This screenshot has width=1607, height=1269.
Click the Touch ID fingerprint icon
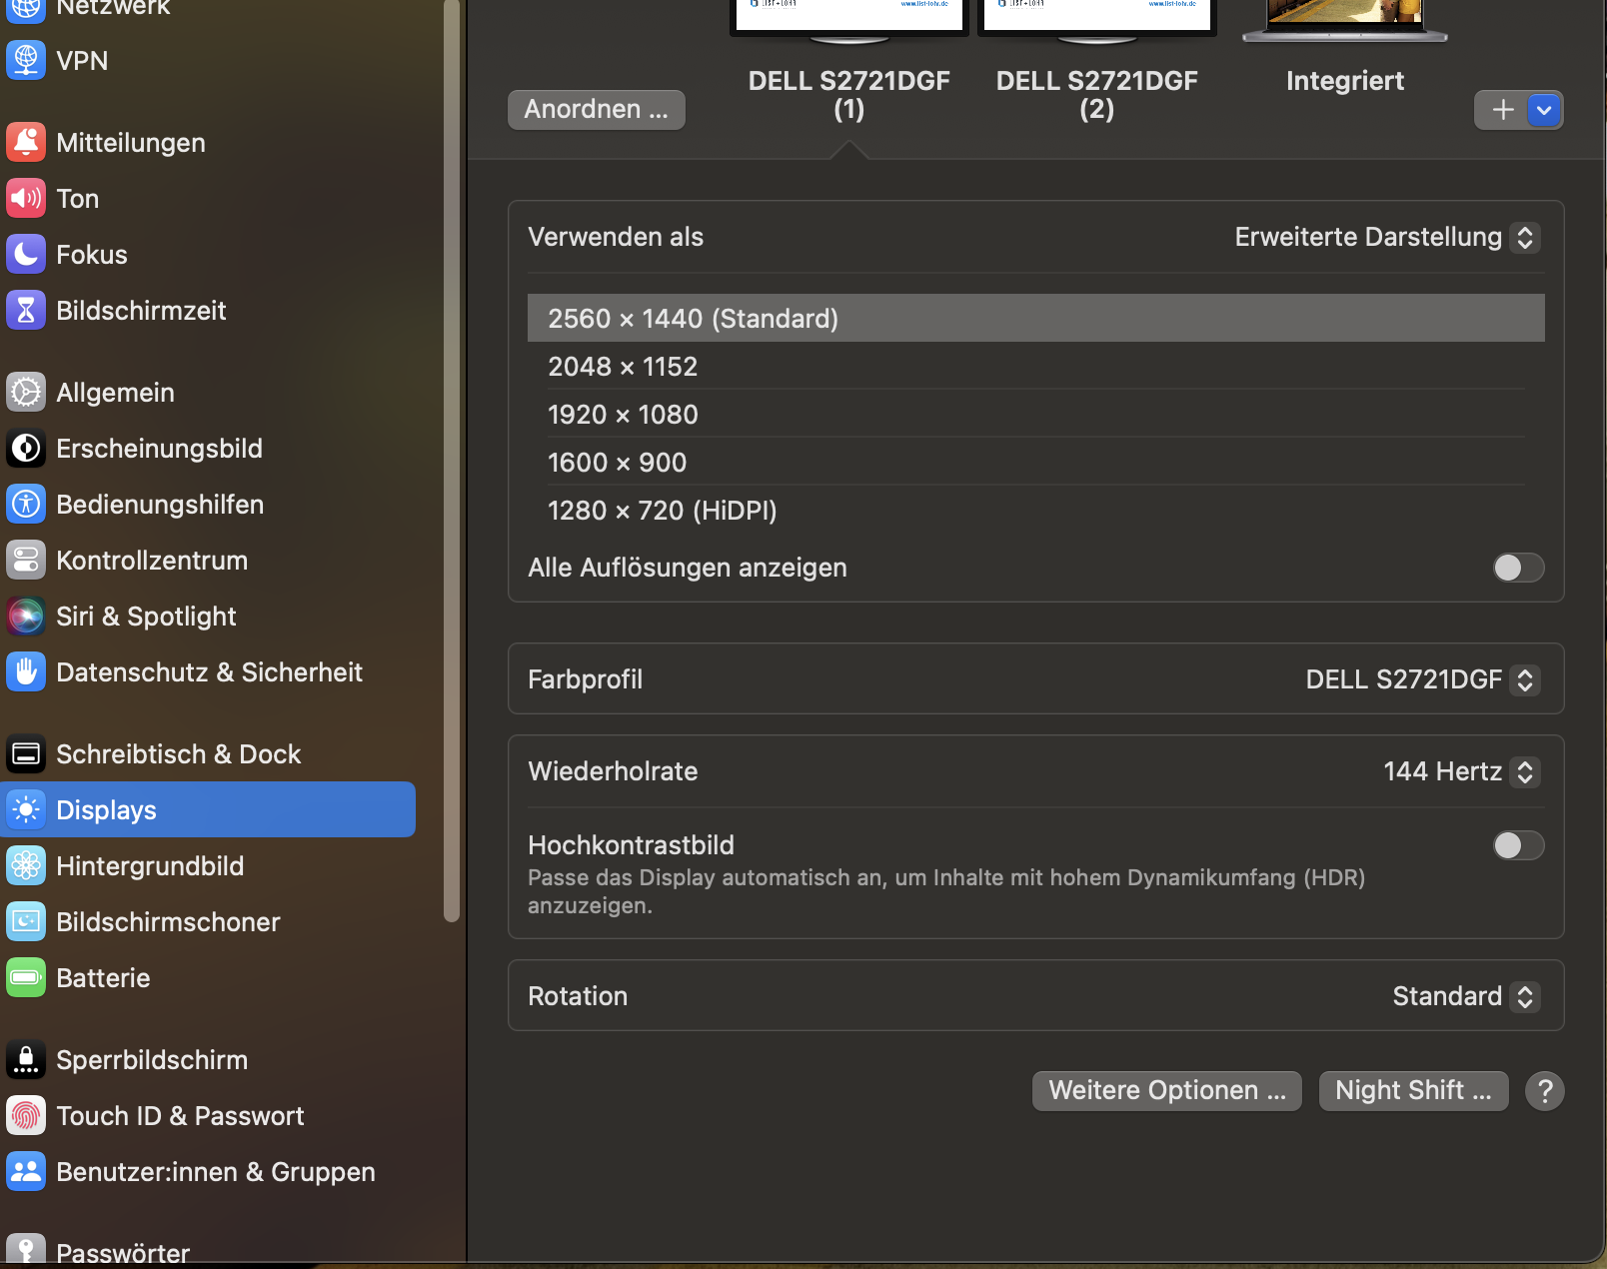[x=26, y=1115]
